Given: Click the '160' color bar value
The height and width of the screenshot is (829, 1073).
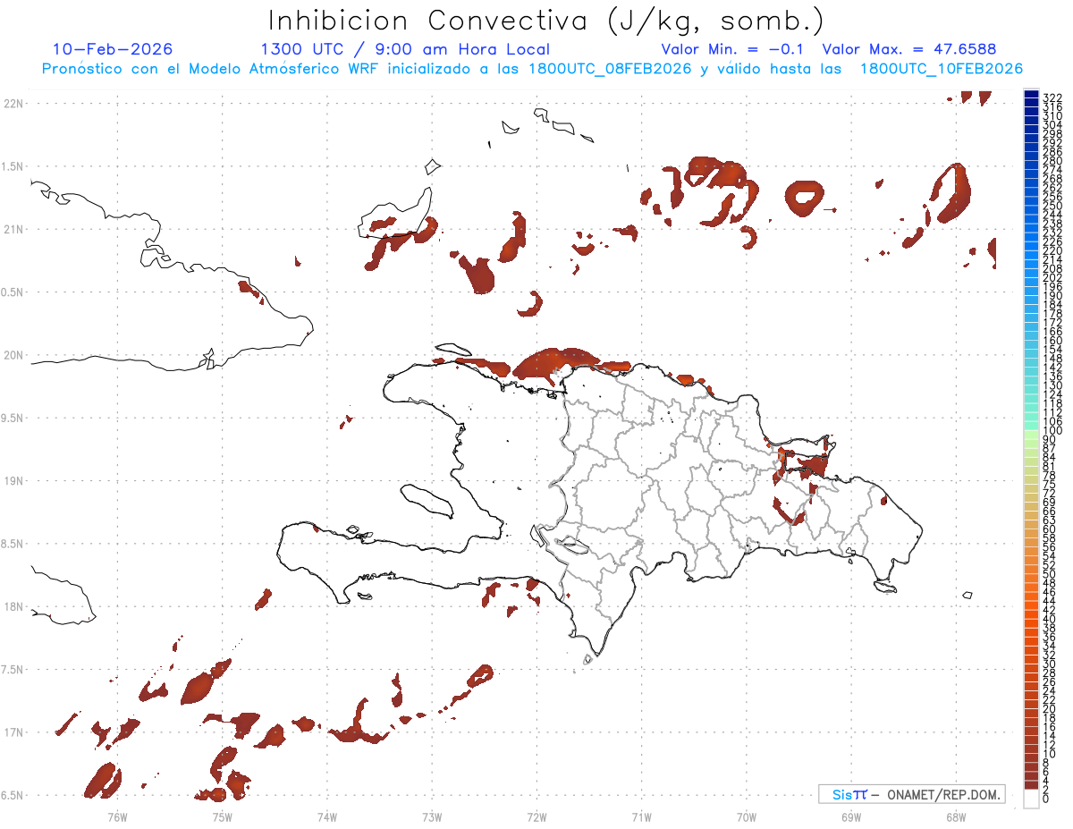Looking at the screenshot, I should [x=1052, y=341].
